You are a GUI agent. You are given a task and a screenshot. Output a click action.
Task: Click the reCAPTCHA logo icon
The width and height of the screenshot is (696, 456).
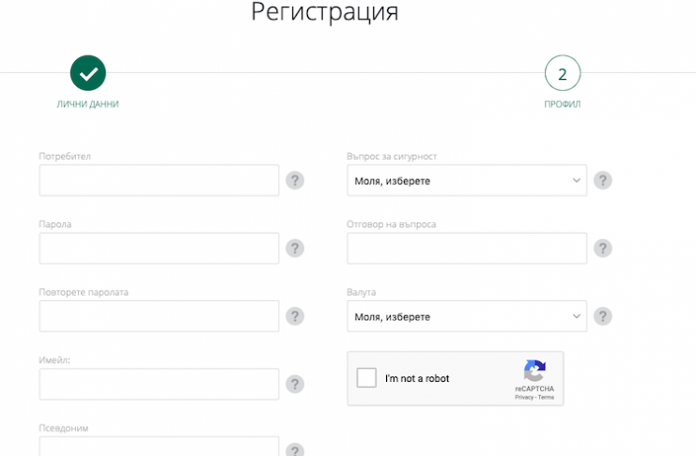tap(534, 371)
